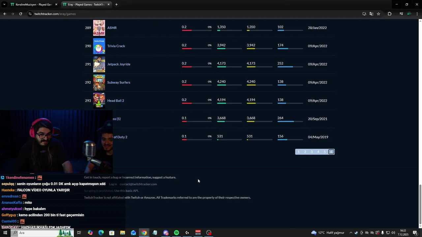
Task: Open the contact@twitchtracker.com email link
Action: (138, 184)
